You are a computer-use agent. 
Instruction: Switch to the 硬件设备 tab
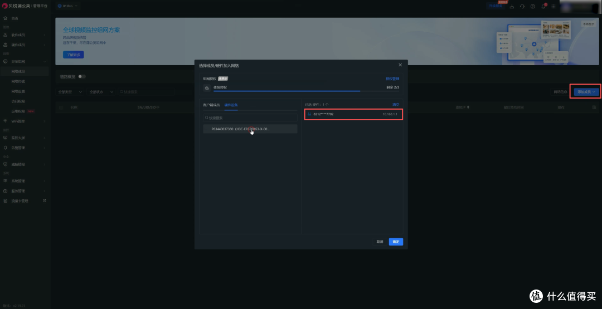231,105
